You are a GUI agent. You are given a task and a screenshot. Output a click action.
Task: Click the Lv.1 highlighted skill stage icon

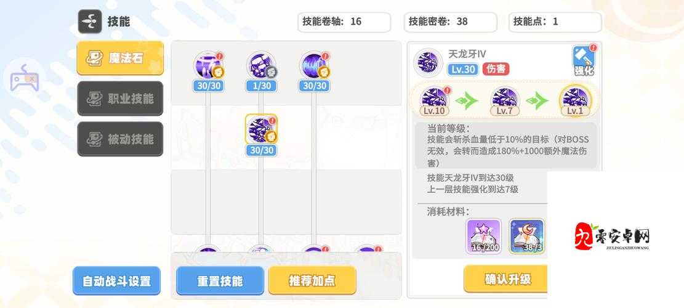pyautogui.click(x=575, y=100)
